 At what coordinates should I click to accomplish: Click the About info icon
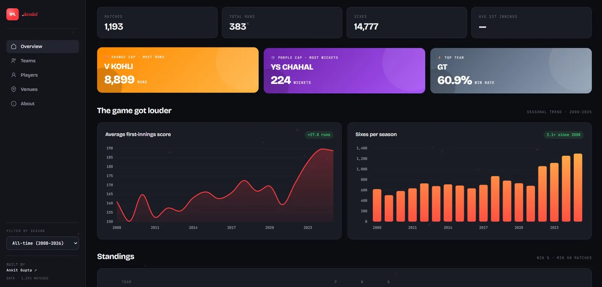click(x=14, y=104)
